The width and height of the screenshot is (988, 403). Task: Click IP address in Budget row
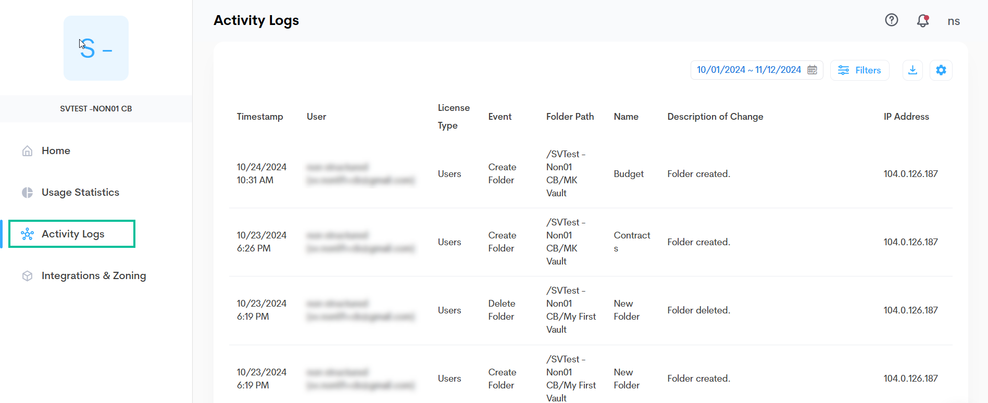[x=910, y=174]
